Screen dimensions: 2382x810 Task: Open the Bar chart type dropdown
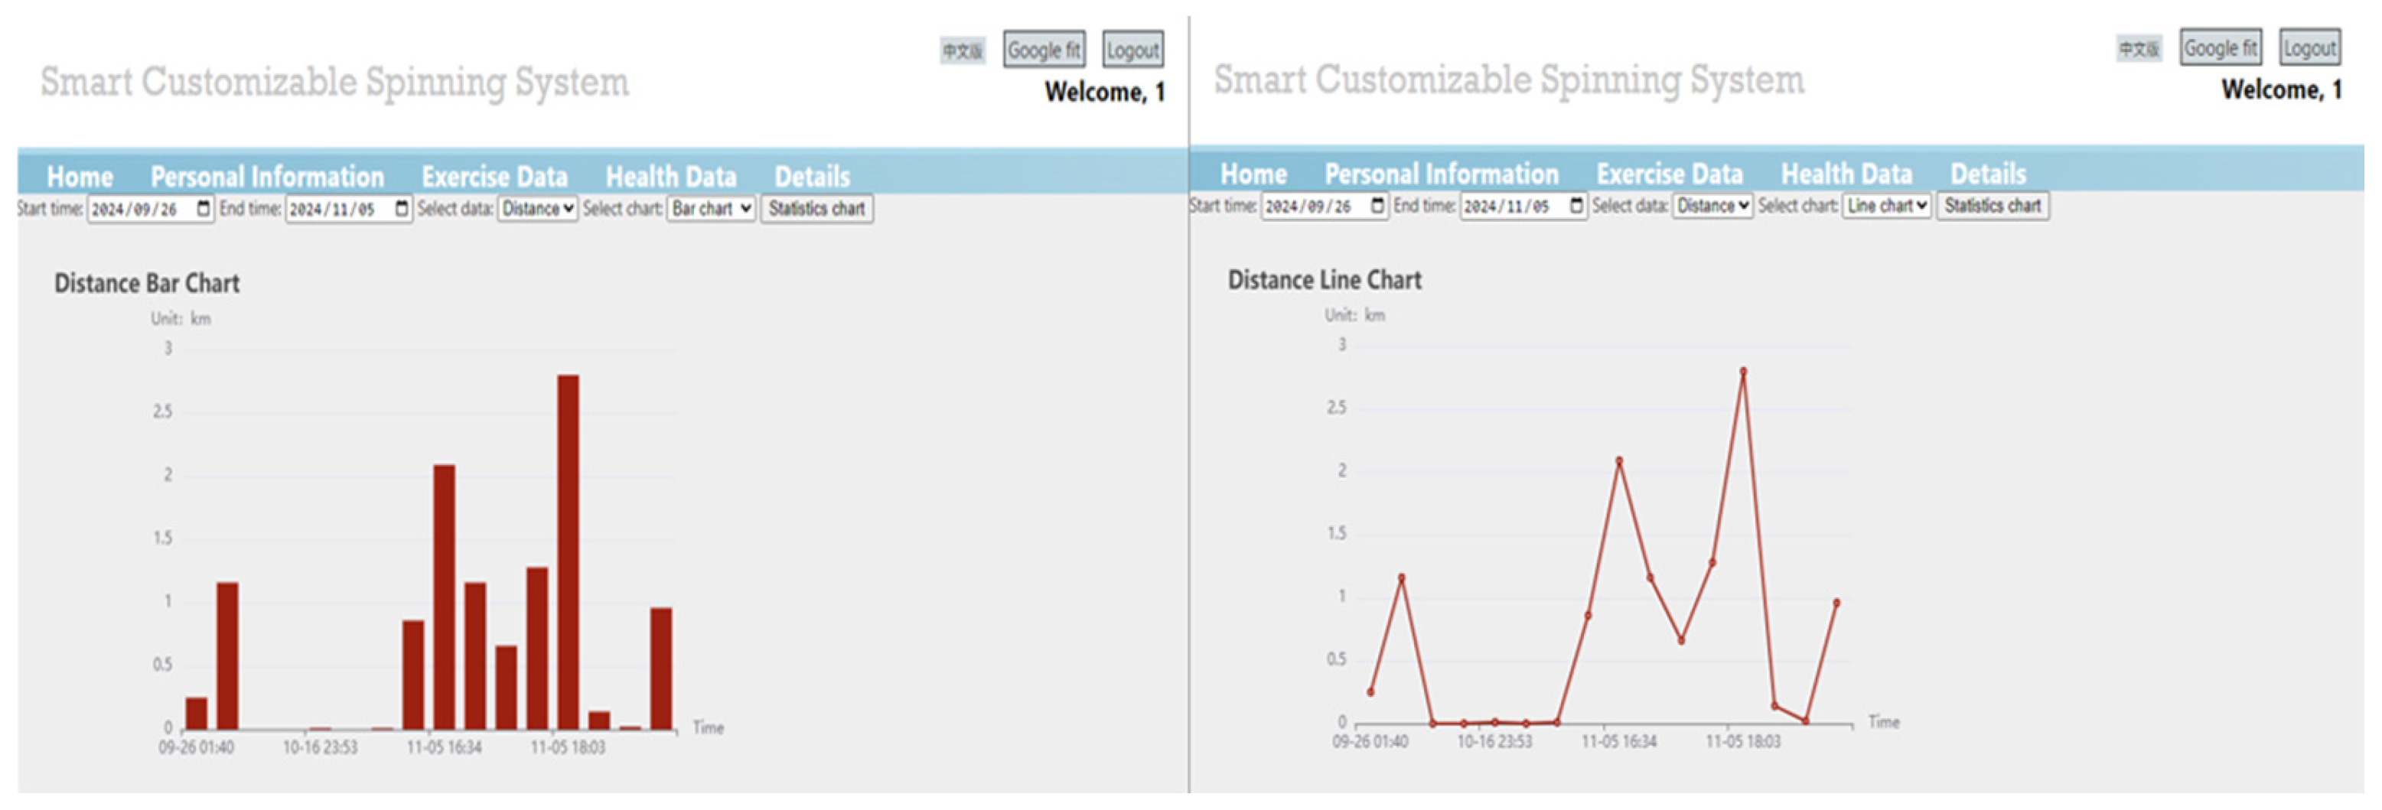click(710, 208)
